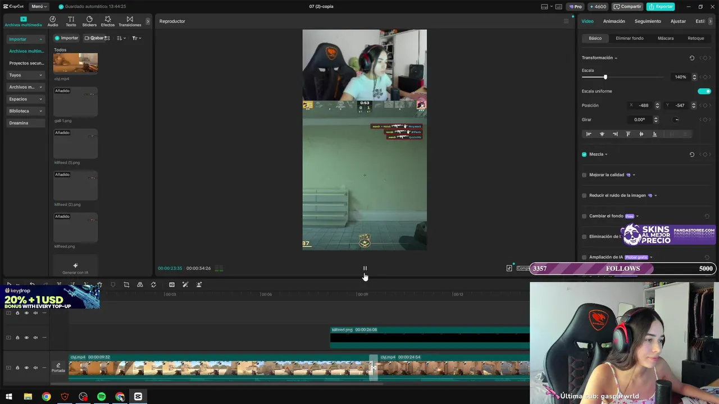Click the crop icon in timeline toolbar
The height and width of the screenshot is (404, 719).
pyautogui.click(x=126, y=284)
